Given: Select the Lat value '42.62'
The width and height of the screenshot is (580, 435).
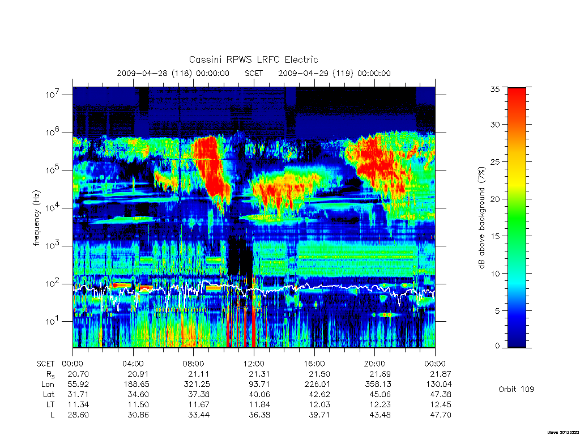Looking at the screenshot, I should coord(319,394).
